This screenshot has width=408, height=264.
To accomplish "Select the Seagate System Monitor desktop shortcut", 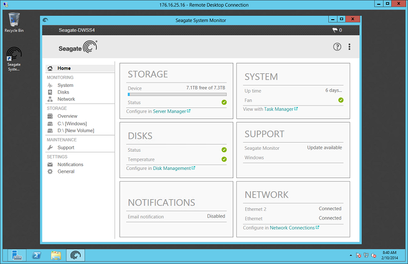I will (x=14, y=59).
